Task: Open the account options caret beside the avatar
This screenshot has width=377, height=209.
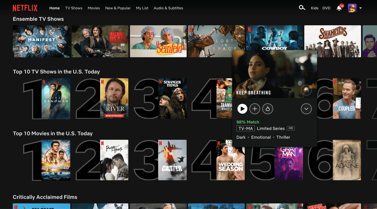Action: [360, 8]
